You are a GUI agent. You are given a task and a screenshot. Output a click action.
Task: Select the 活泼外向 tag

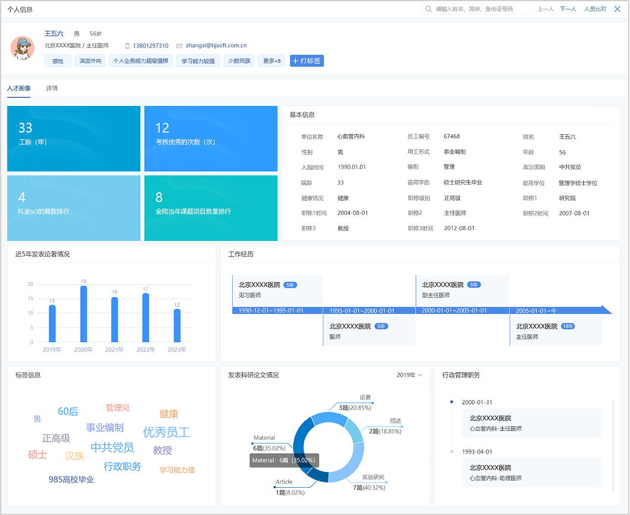pos(90,60)
